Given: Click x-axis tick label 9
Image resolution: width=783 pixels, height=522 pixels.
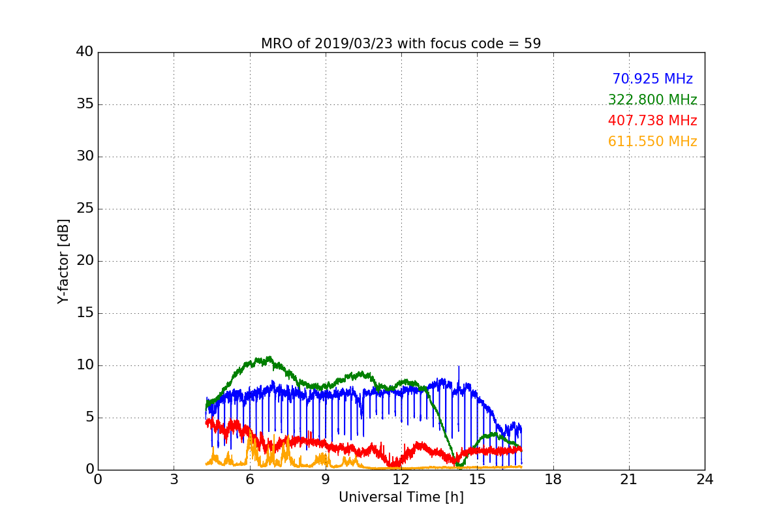Looking at the screenshot, I should pos(326,480).
